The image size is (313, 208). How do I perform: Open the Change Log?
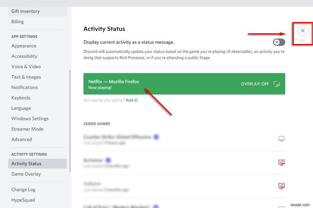tap(23, 189)
